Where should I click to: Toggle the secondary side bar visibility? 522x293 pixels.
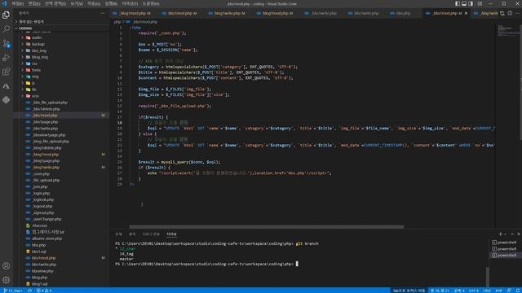pyautogui.click(x=471, y=3)
